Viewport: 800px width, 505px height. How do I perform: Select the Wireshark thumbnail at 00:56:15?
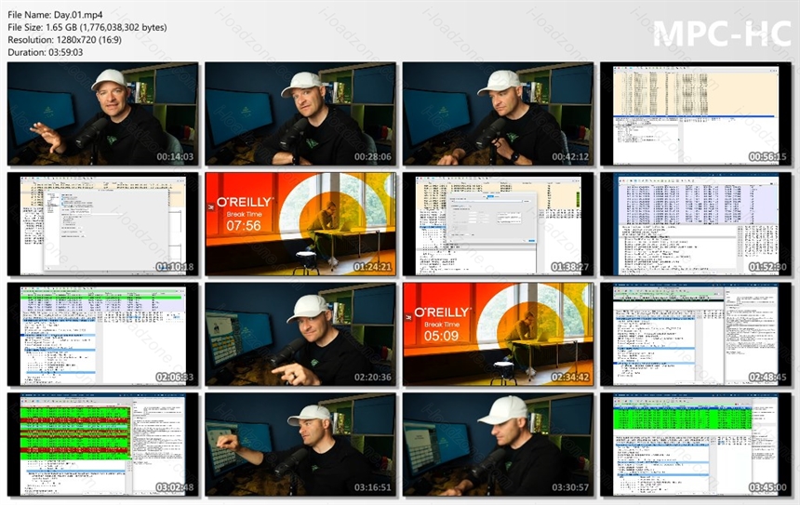pos(696,113)
